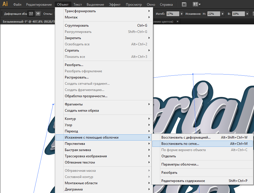This screenshot has height=193, width=254.
Task: Expand Обтекание текстом submenu
Action: pyautogui.click(x=104, y=162)
